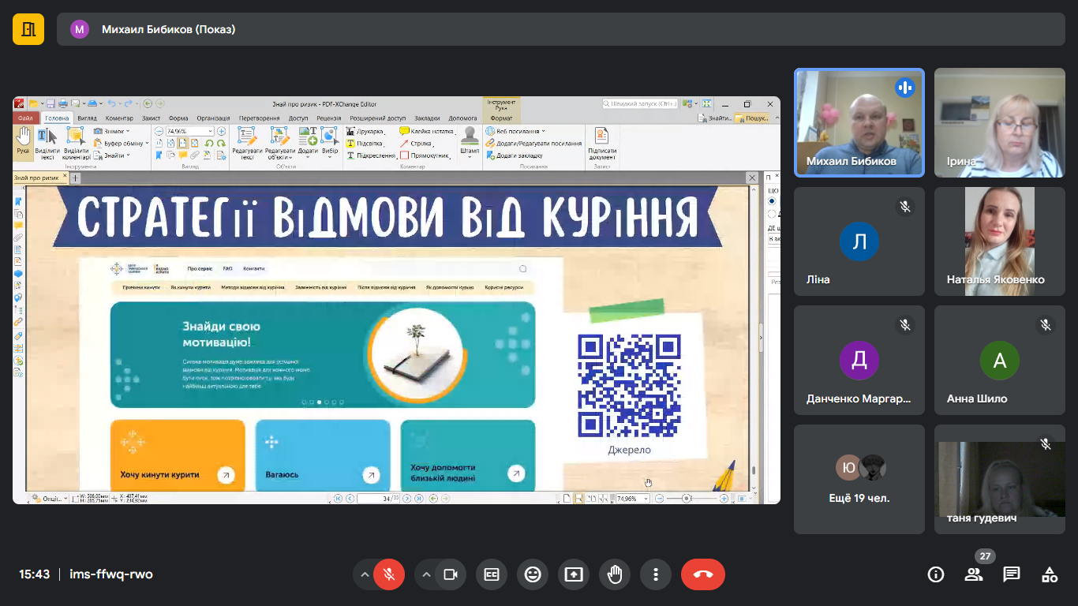
Task: Choose the Виділити текст tool
Action: click(47, 144)
